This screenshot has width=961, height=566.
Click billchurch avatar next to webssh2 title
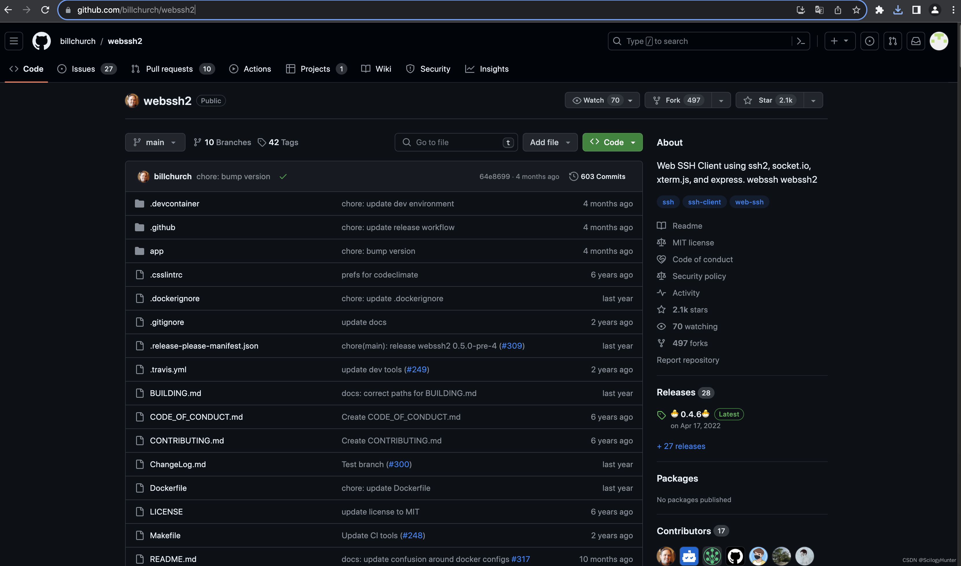[x=132, y=101]
